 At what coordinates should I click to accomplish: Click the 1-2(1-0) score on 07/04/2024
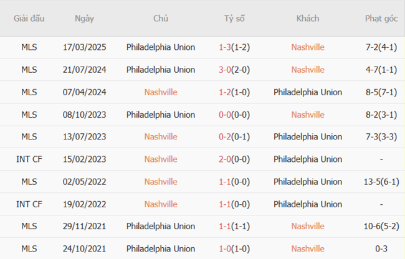[234, 92]
